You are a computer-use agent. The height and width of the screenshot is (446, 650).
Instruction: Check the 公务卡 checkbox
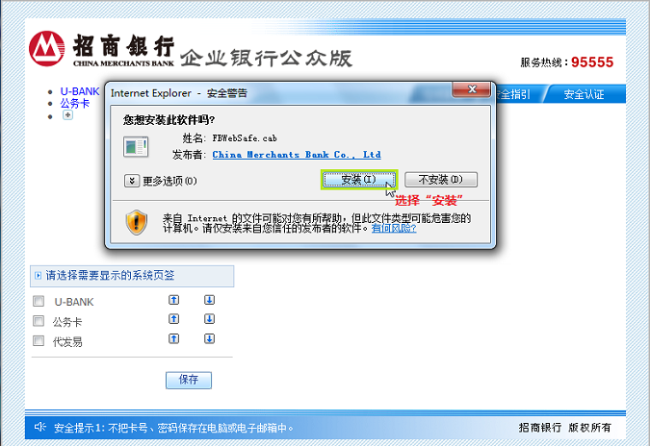point(39,321)
